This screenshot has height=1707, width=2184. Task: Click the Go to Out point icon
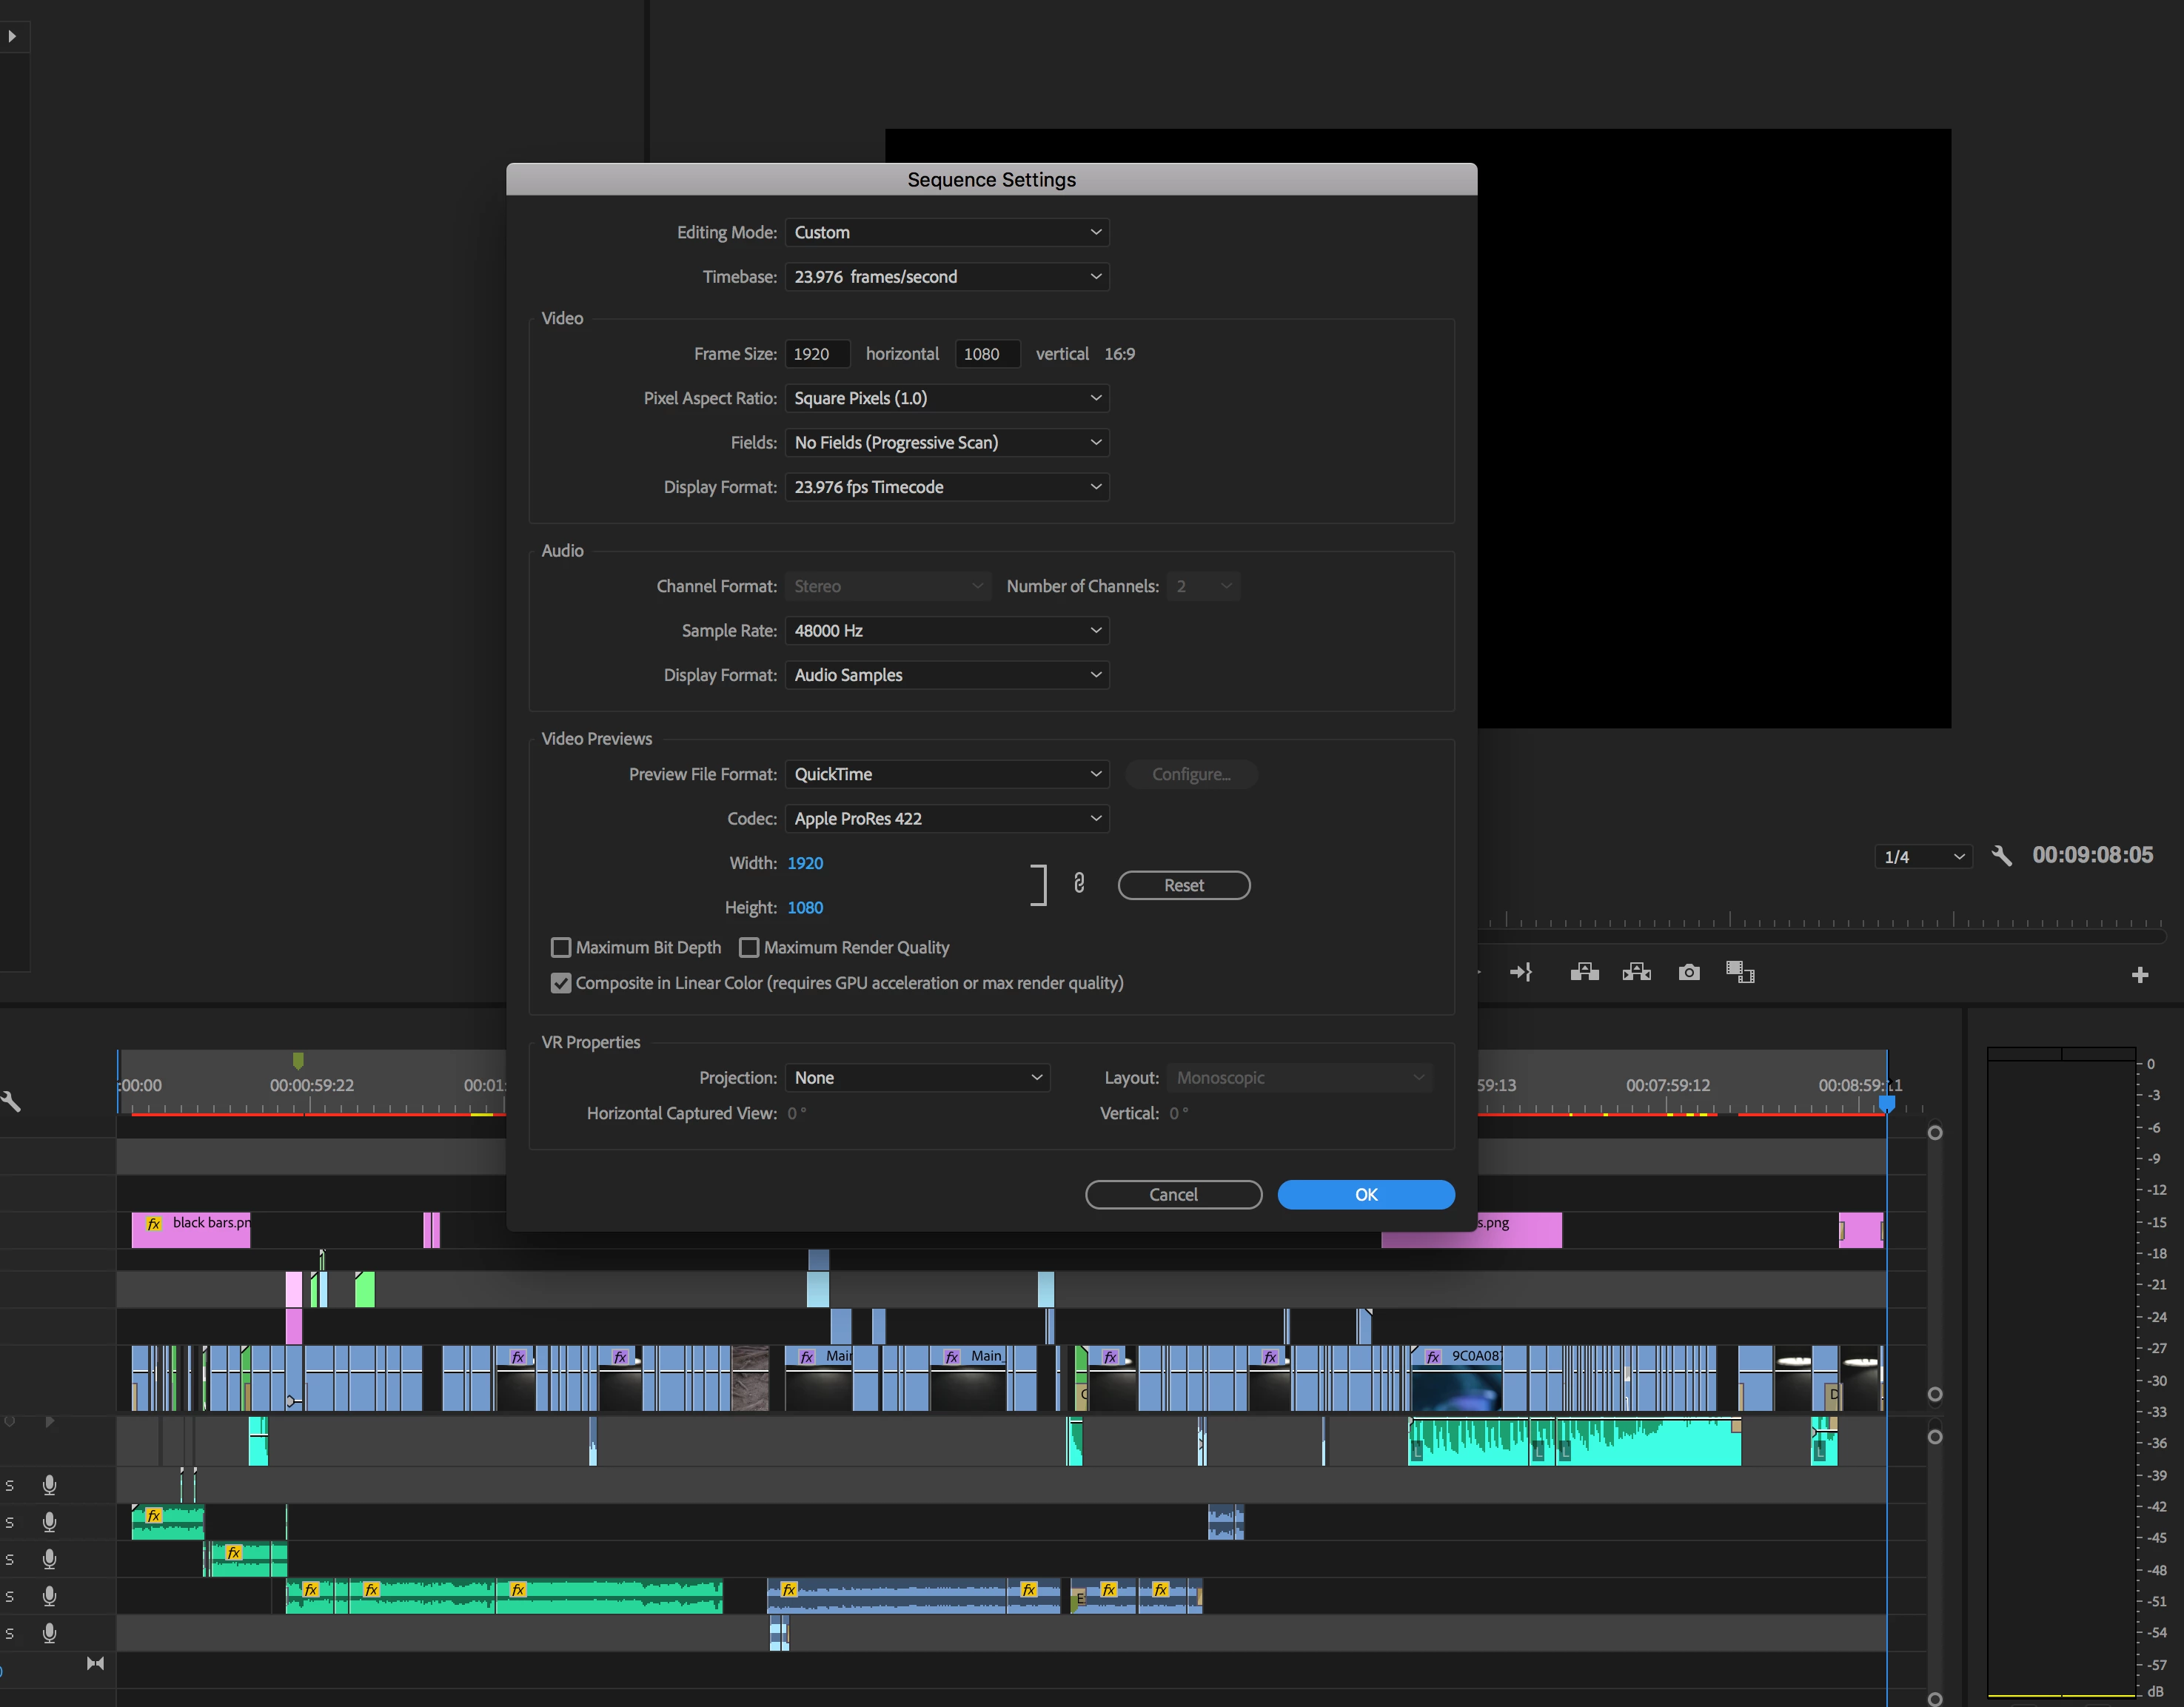pyautogui.click(x=1521, y=972)
